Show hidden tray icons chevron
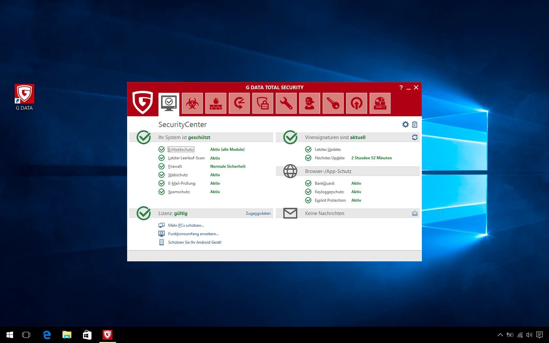The width and height of the screenshot is (549, 343). click(500, 335)
